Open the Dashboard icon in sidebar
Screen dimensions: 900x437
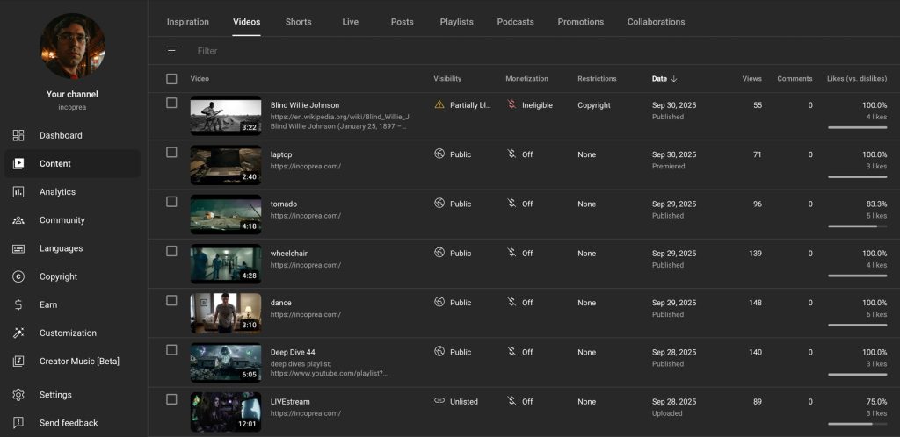click(x=18, y=135)
